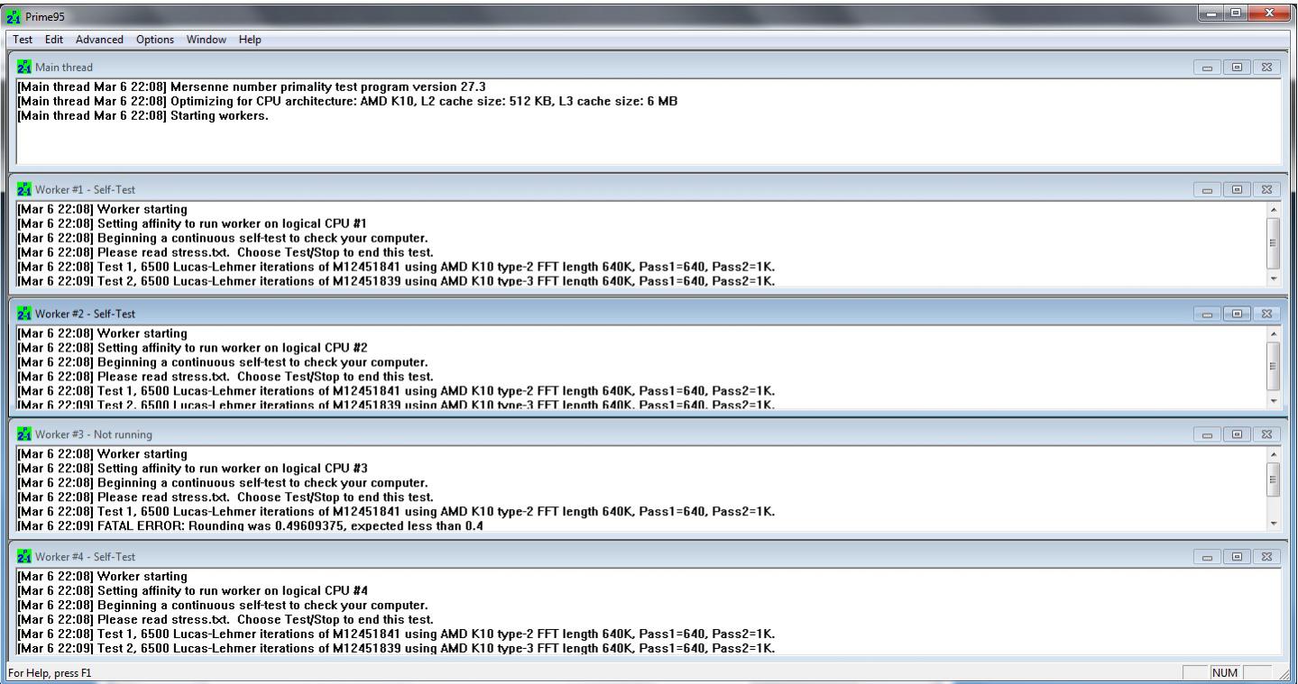
Task: Minimize the Worker #3 child window
Action: tap(1206, 435)
